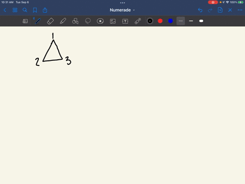
Task: Select the Lasso selection tool
Action: tap(88, 21)
